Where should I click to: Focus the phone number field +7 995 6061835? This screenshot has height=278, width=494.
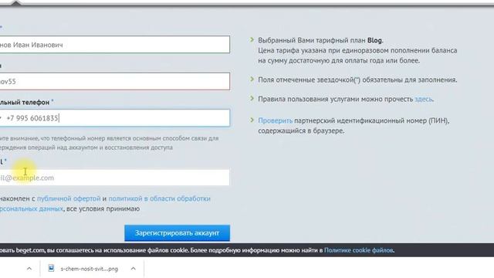coord(115,118)
